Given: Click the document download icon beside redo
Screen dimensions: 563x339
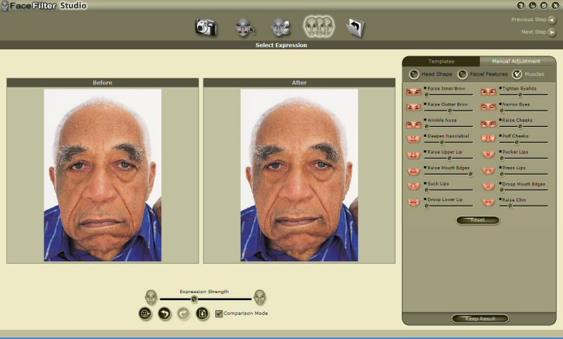Looking at the screenshot, I should (x=202, y=314).
